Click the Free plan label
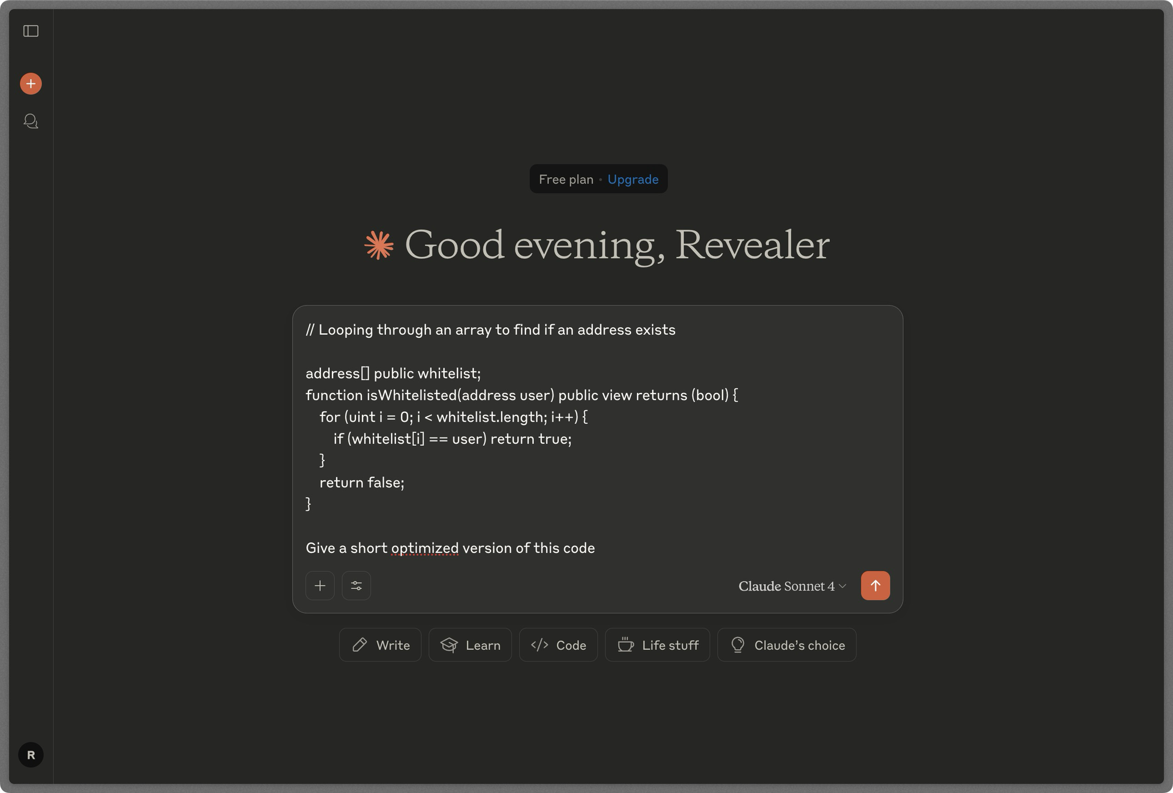 point(566,179)
